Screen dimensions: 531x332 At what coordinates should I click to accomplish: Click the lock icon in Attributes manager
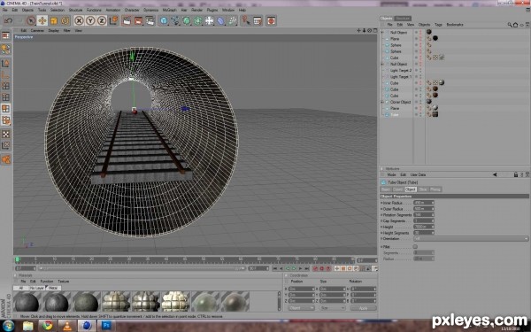click(516, 174)
